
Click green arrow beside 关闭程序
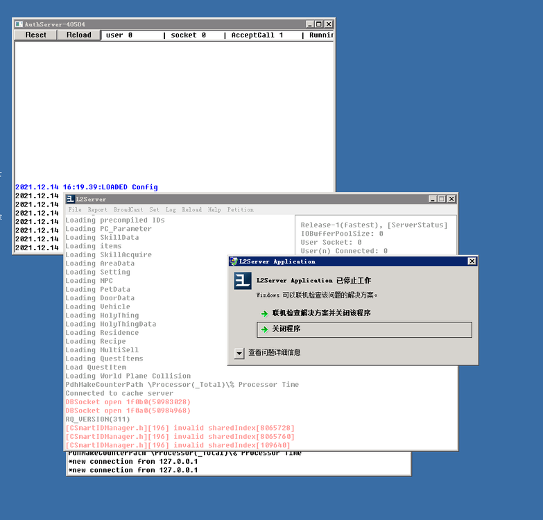tap(264, 329)
